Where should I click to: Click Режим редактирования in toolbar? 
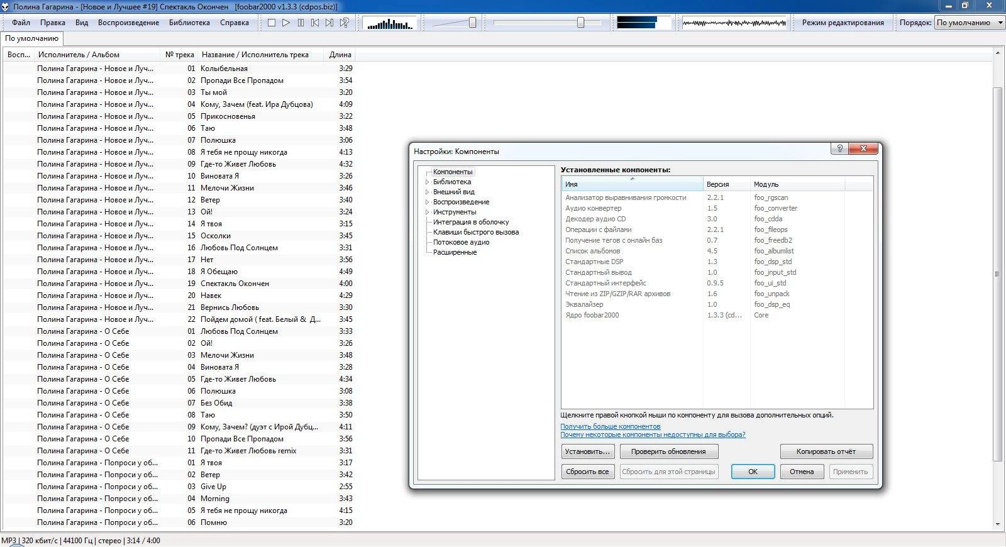(843, 23)
